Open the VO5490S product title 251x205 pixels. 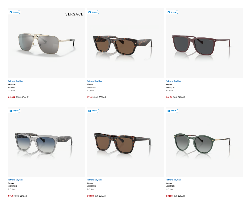(x=12, y=186)
